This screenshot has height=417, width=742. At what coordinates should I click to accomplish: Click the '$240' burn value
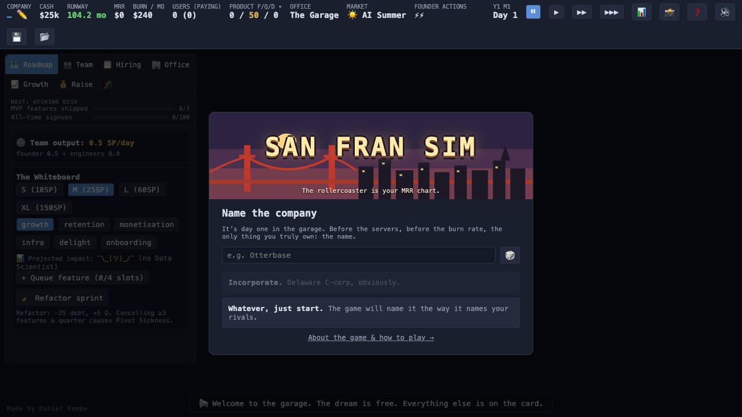pos(143,15)
